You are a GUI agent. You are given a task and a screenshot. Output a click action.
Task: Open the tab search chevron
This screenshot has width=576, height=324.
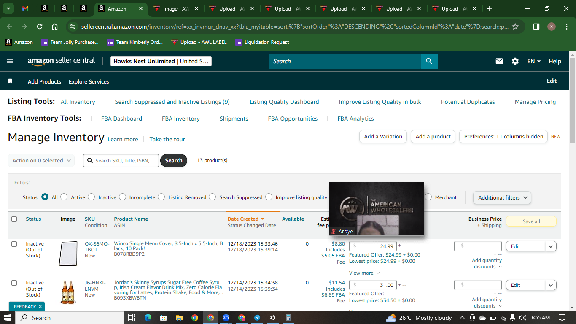(8, 8)
